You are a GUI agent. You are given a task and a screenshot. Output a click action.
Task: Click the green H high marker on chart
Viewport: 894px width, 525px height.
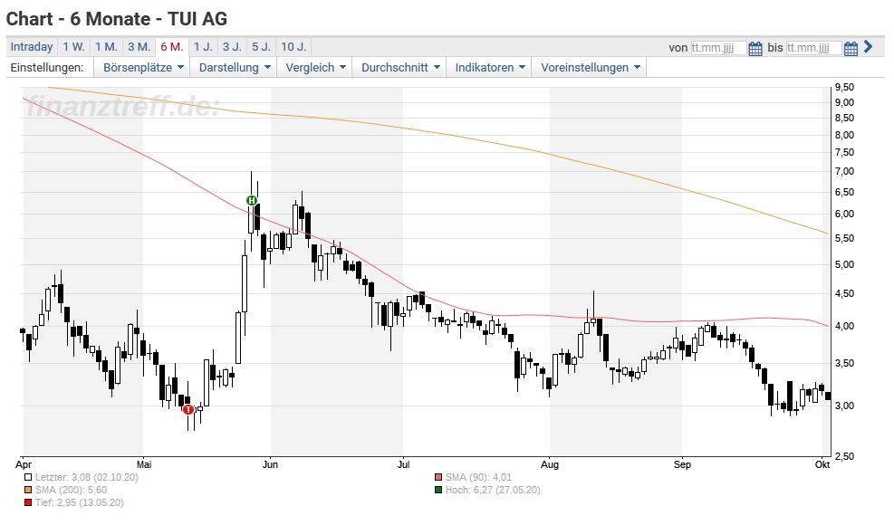[252, 200]
